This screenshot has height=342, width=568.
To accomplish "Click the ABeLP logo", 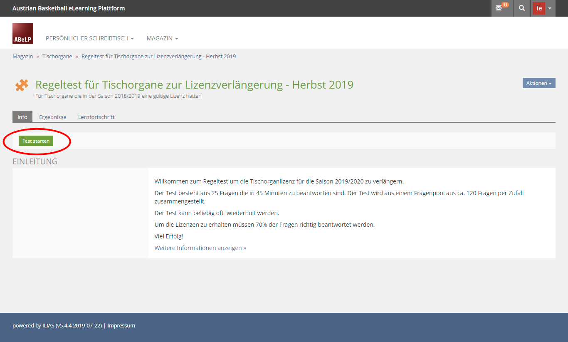I will pyautogui.click(x=23, y=33).
